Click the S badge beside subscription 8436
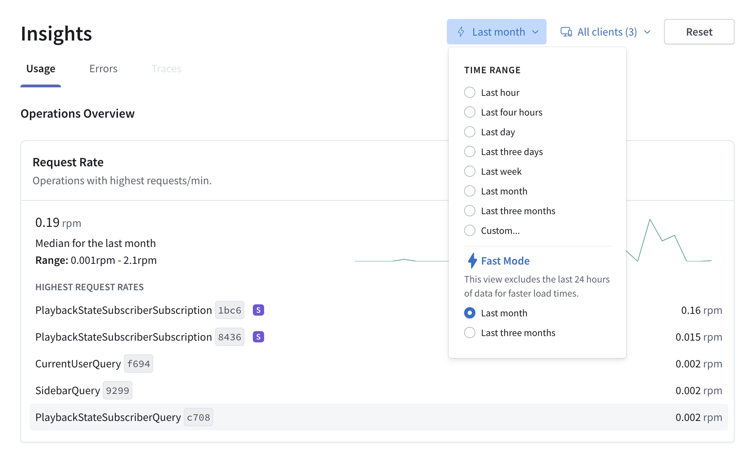755x453 pixels. pyautogui.click(x=258, y=337)
